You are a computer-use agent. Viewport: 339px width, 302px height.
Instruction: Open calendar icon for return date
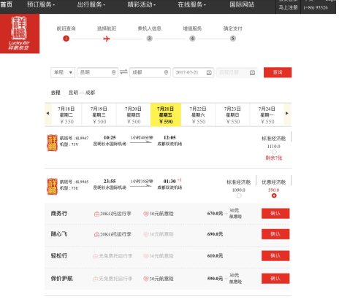tap(252, 72)
